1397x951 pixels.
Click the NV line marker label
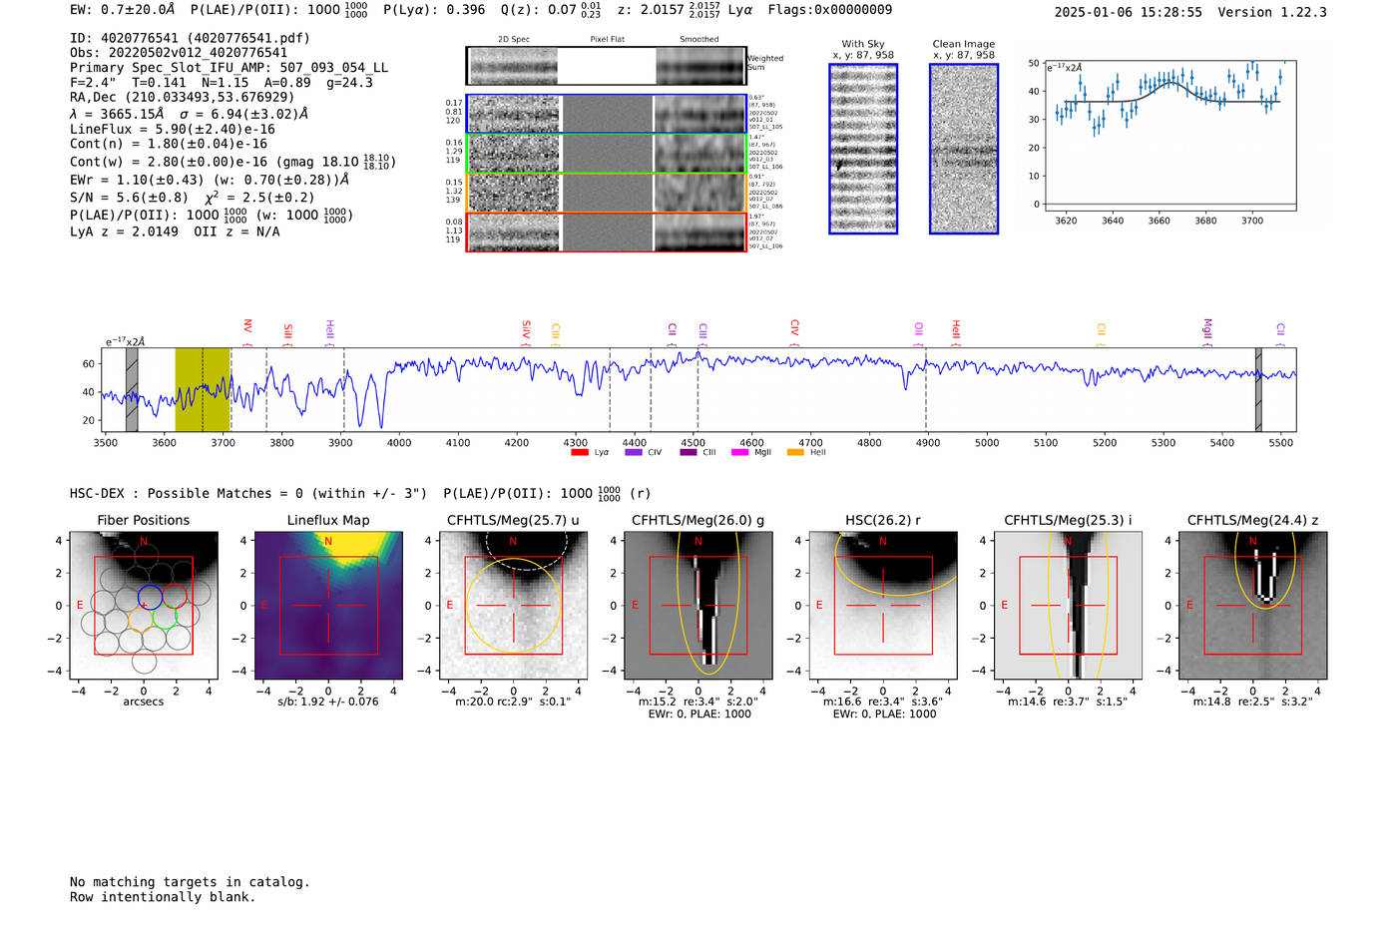(x=247, y=327)
